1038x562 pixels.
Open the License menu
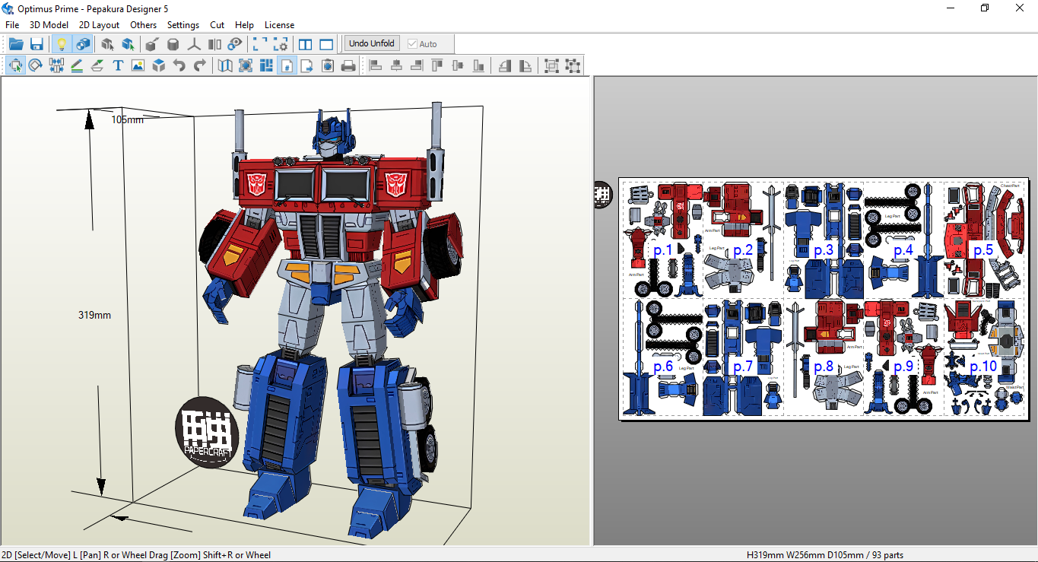pos(280,25)
